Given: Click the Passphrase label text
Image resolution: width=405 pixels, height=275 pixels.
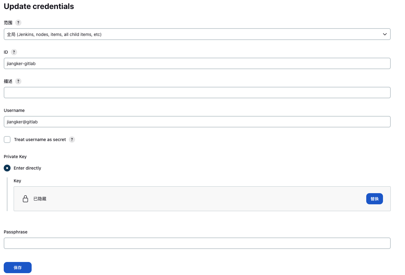Looking at the screenshot, I should 16,232.
